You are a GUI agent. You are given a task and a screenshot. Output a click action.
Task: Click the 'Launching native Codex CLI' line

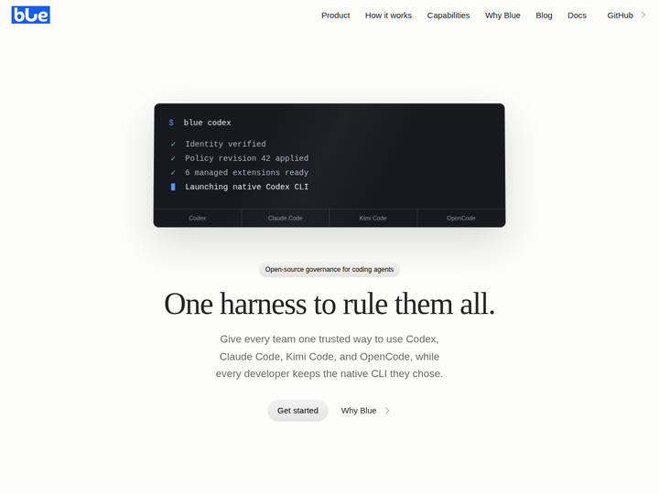coord(247,187)
